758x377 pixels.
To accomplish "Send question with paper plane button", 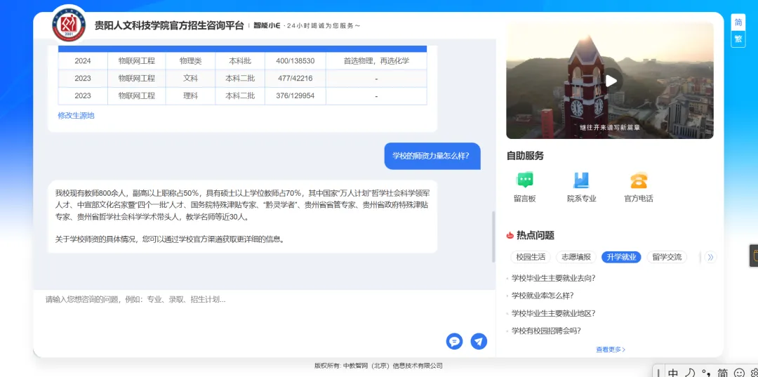I will [x=479, y=341].
